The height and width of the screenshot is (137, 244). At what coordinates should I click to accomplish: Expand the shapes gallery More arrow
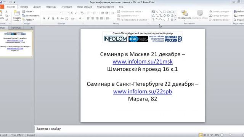click(176, 19)
